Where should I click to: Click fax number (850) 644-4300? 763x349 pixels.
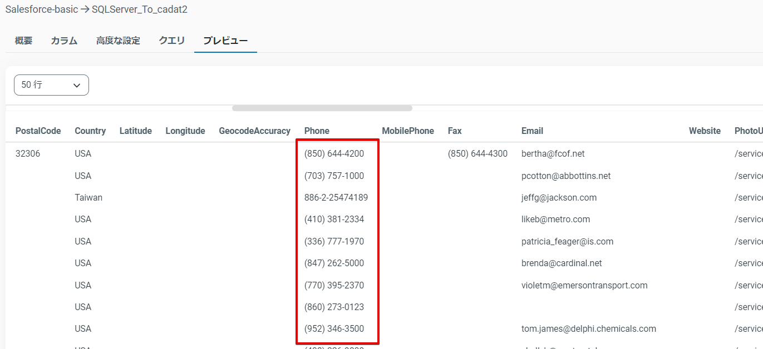click(x=478, y=154)
